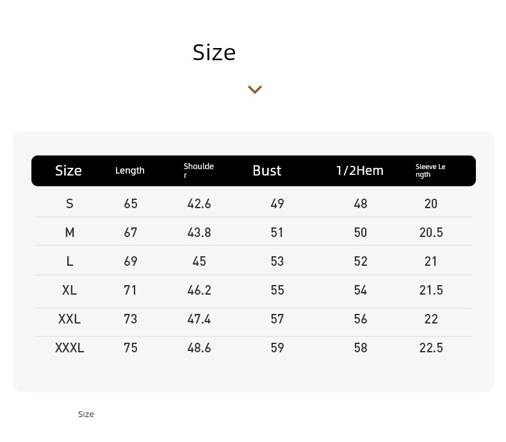
Task: Click shoulder value 42.6 for S
Action: coord(199,204)
